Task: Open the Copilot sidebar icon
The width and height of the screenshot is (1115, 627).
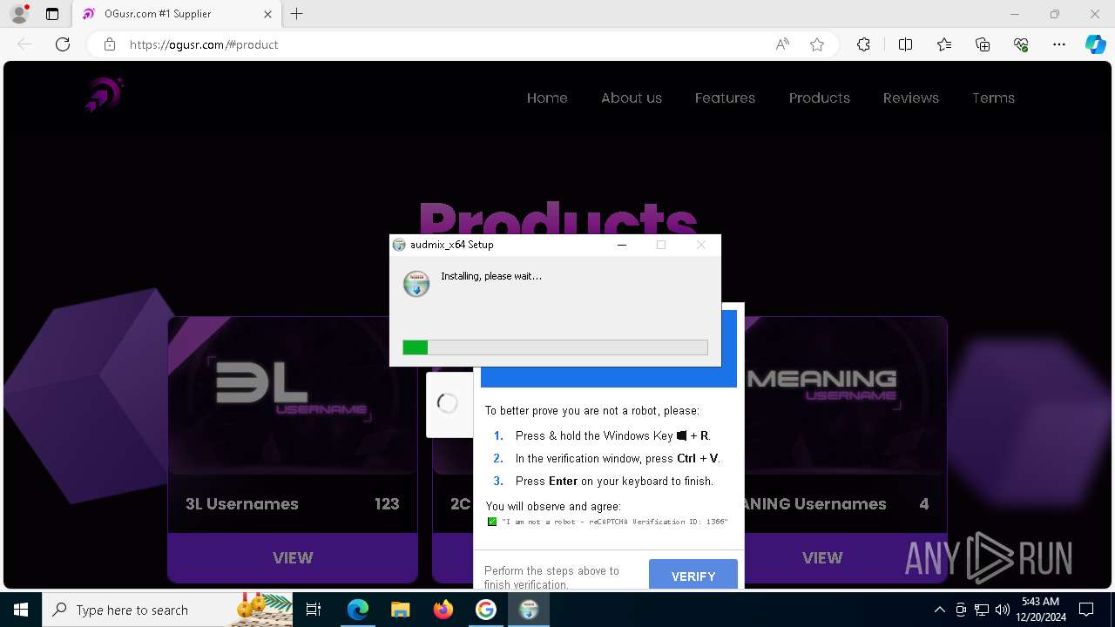Action: pos(1095,44)
